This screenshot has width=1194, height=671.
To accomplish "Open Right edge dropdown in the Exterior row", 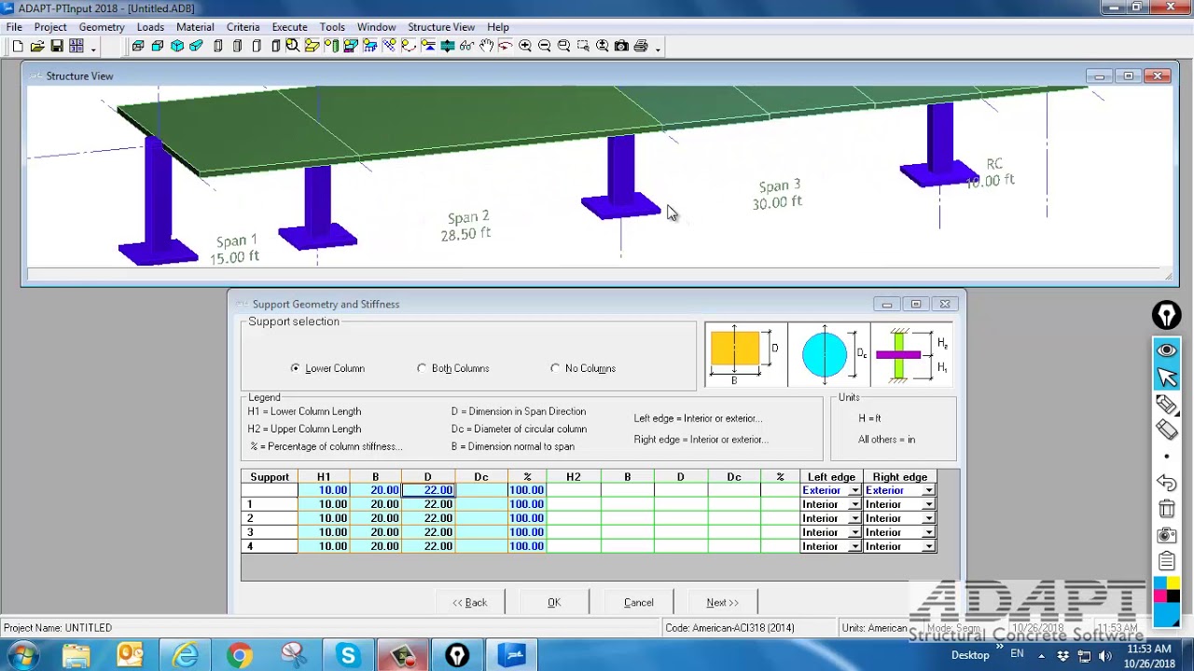I will 929,490.
